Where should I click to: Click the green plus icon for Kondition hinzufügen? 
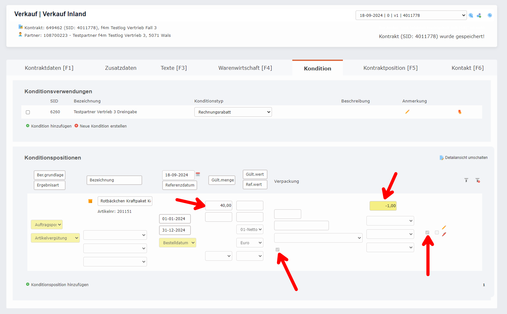coord(28,126)
